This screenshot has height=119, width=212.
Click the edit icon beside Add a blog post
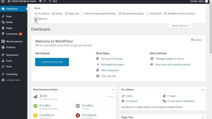coord(98,70)
